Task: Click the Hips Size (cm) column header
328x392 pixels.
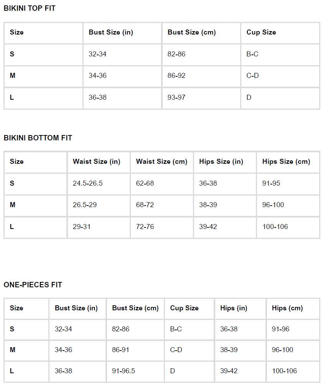Action: click(x=286, y=161)
